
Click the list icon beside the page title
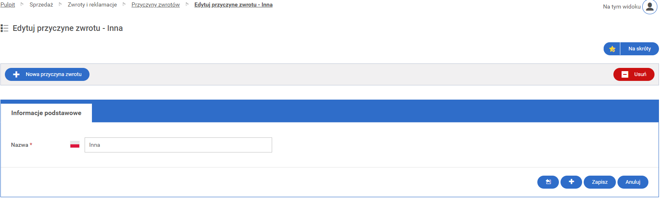coord(4,28)
